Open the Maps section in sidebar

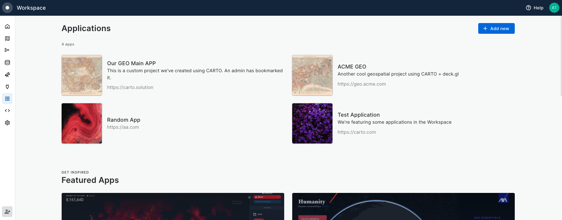coord(7,38)
